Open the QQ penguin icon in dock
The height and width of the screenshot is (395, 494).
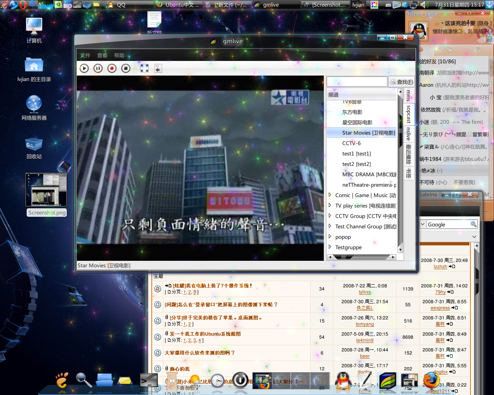[x=343, y=381]
